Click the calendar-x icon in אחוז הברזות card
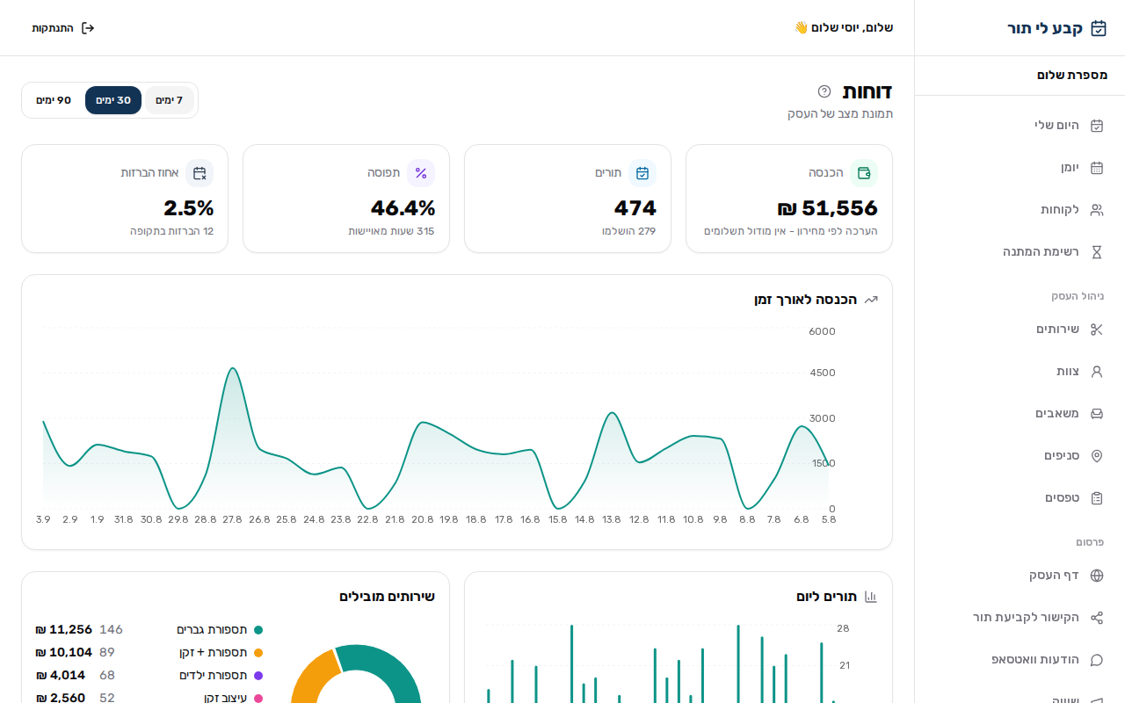 [x=200, y=173]
